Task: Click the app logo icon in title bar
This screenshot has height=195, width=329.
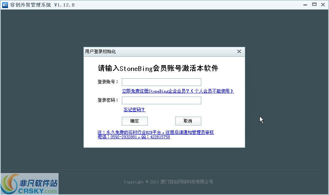Action: (x=5, y=5)
